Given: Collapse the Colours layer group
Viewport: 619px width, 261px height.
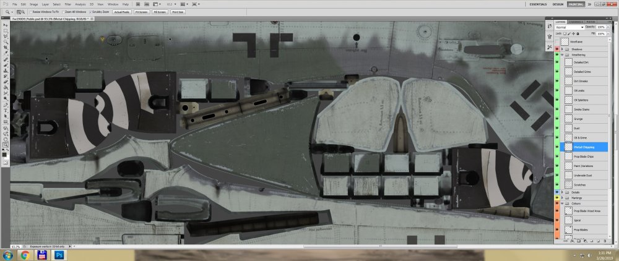Looking at the screenshot, I should [x=562, y=203].
